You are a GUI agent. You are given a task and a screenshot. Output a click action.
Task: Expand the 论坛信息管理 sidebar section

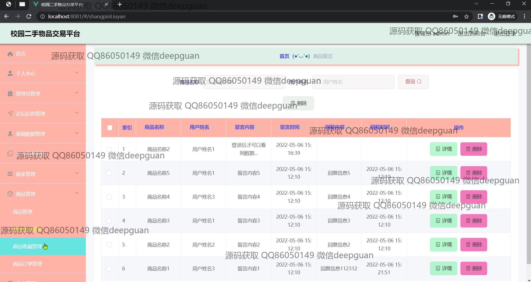(43, 114)
